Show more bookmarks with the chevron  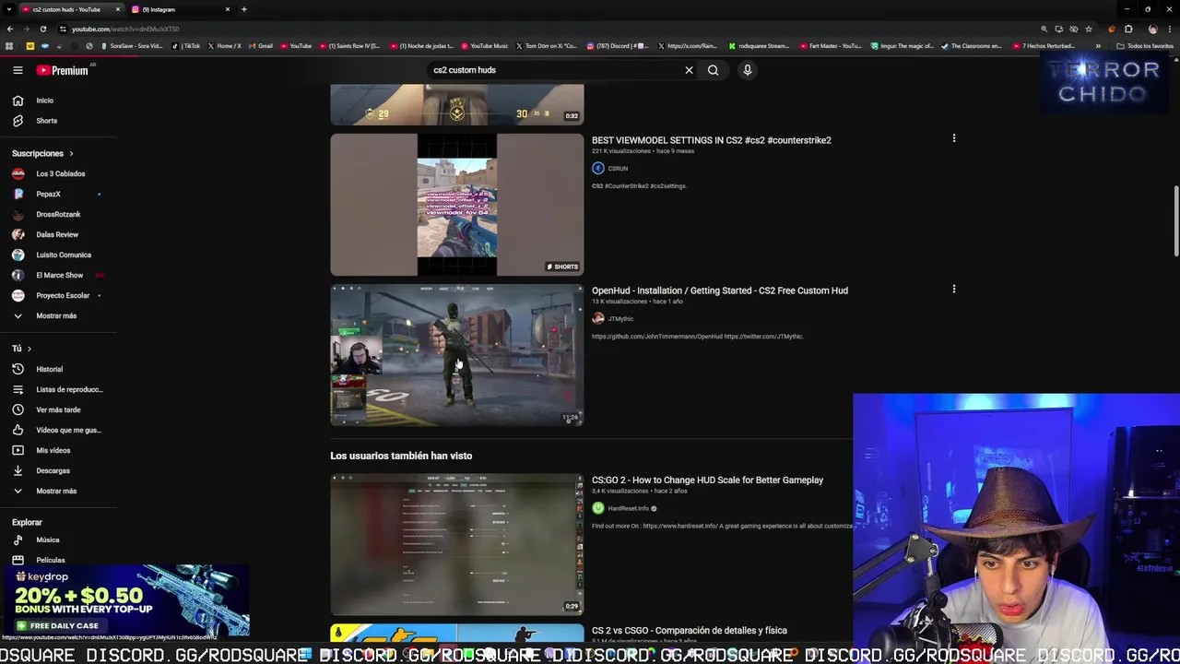(1098, 46)
